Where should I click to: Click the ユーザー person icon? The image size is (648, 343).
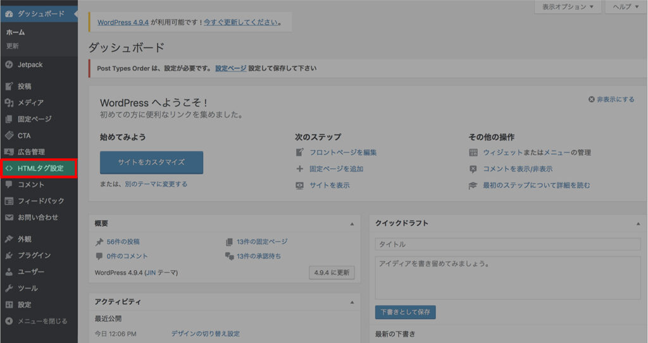point(9,272)
